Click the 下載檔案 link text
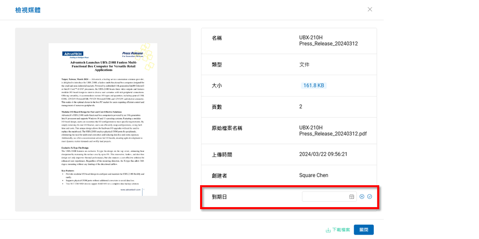Screen dimensions: 479x239 coord(341,230)
